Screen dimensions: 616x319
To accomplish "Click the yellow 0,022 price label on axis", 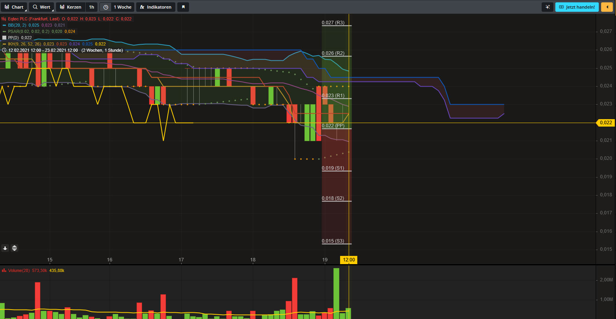I will pos(605,123).
